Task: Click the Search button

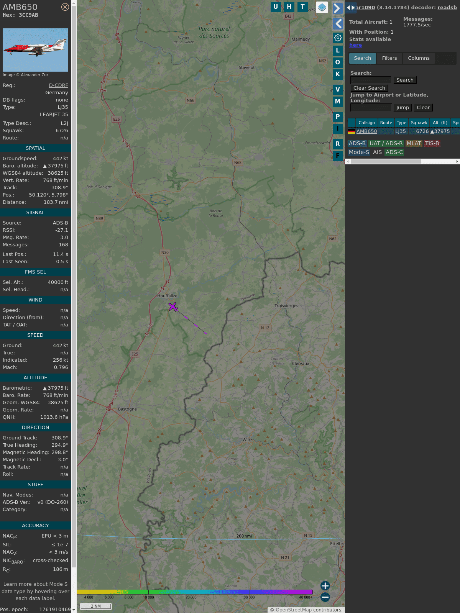Action: (x=405, y=80)
